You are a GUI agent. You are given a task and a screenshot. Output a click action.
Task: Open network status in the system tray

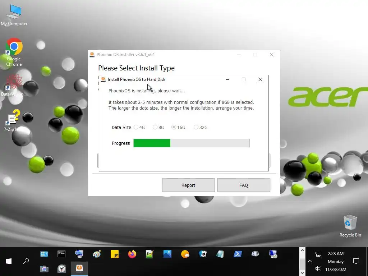pyautogui.click(x=318, y=254)
